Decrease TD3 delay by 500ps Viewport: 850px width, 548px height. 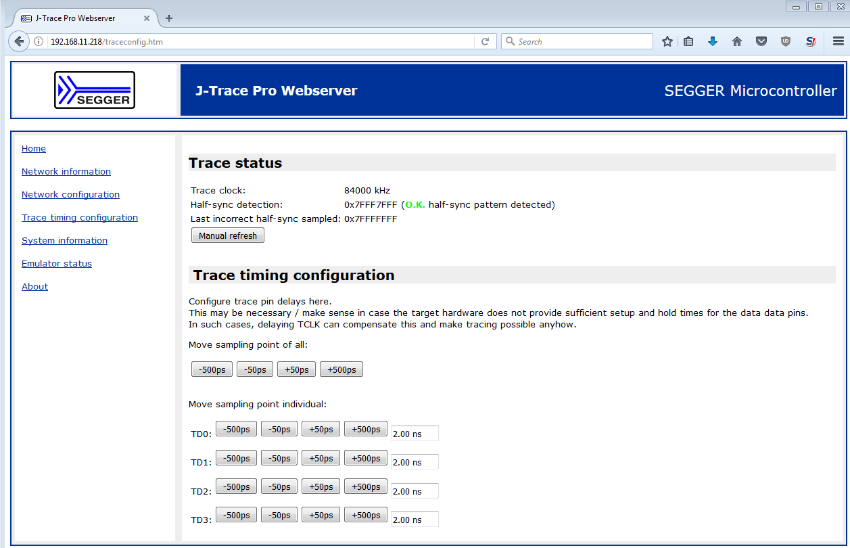click(x=236, y=515)
